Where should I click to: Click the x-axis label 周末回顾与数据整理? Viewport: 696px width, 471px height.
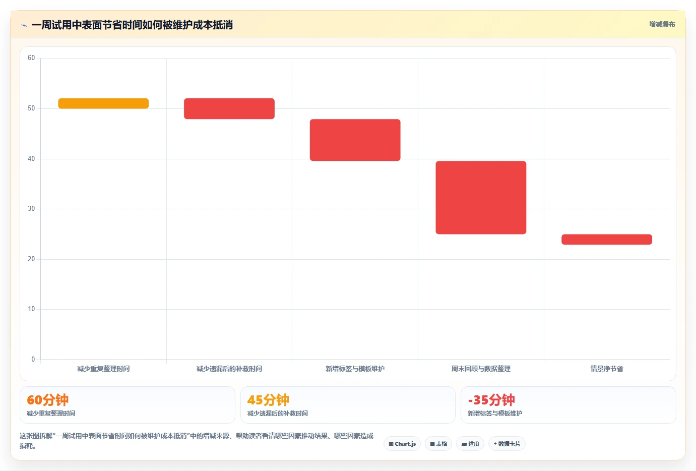point(481,369)
